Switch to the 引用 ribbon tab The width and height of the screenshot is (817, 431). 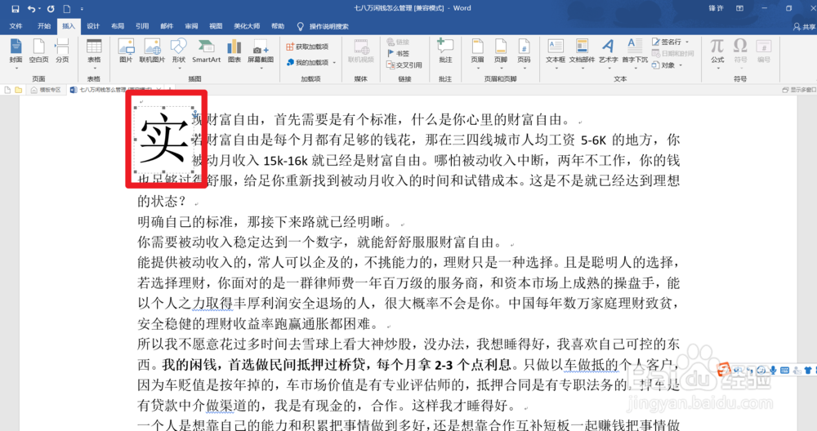click(x=141, y=26)
